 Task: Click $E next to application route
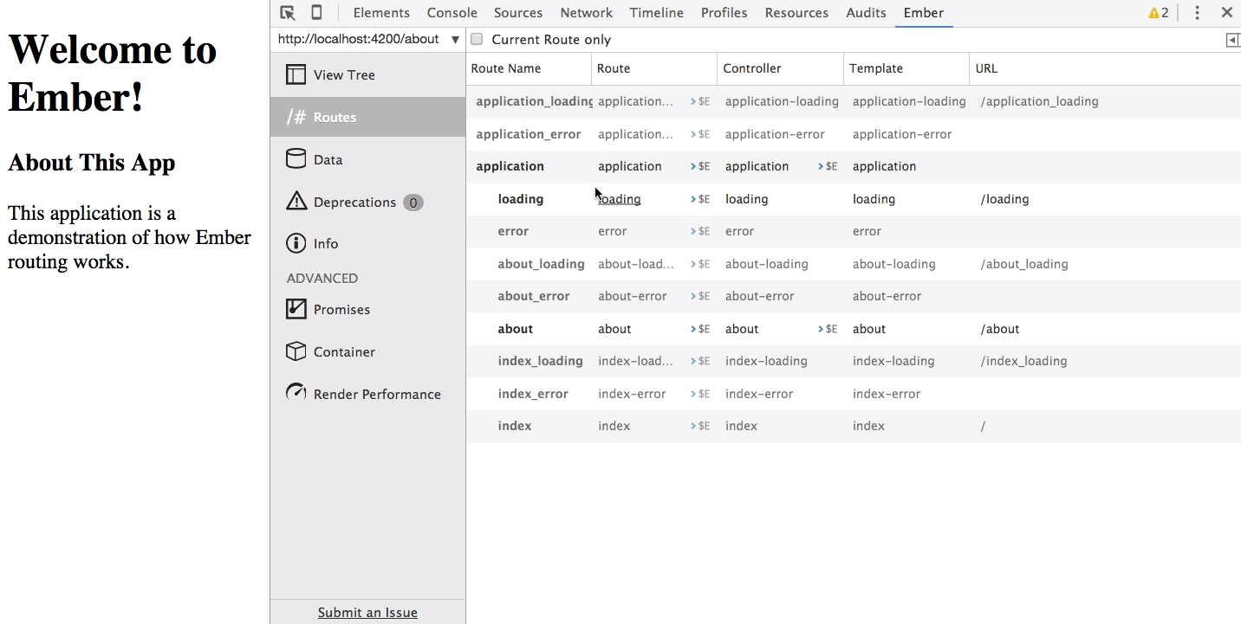[x=700, y=166]
